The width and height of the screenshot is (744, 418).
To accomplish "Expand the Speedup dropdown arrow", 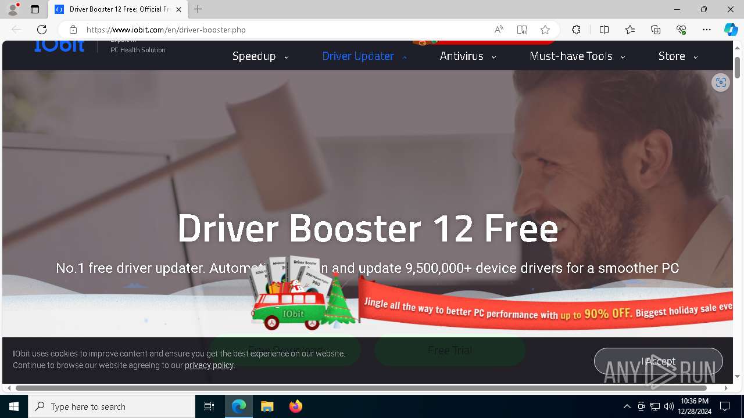I will pos(286,57).
